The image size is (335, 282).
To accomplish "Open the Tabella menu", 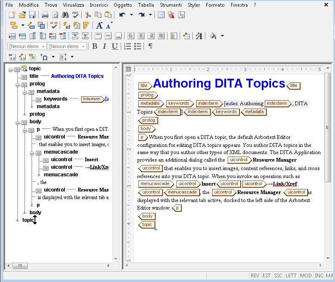I will 146,5.
